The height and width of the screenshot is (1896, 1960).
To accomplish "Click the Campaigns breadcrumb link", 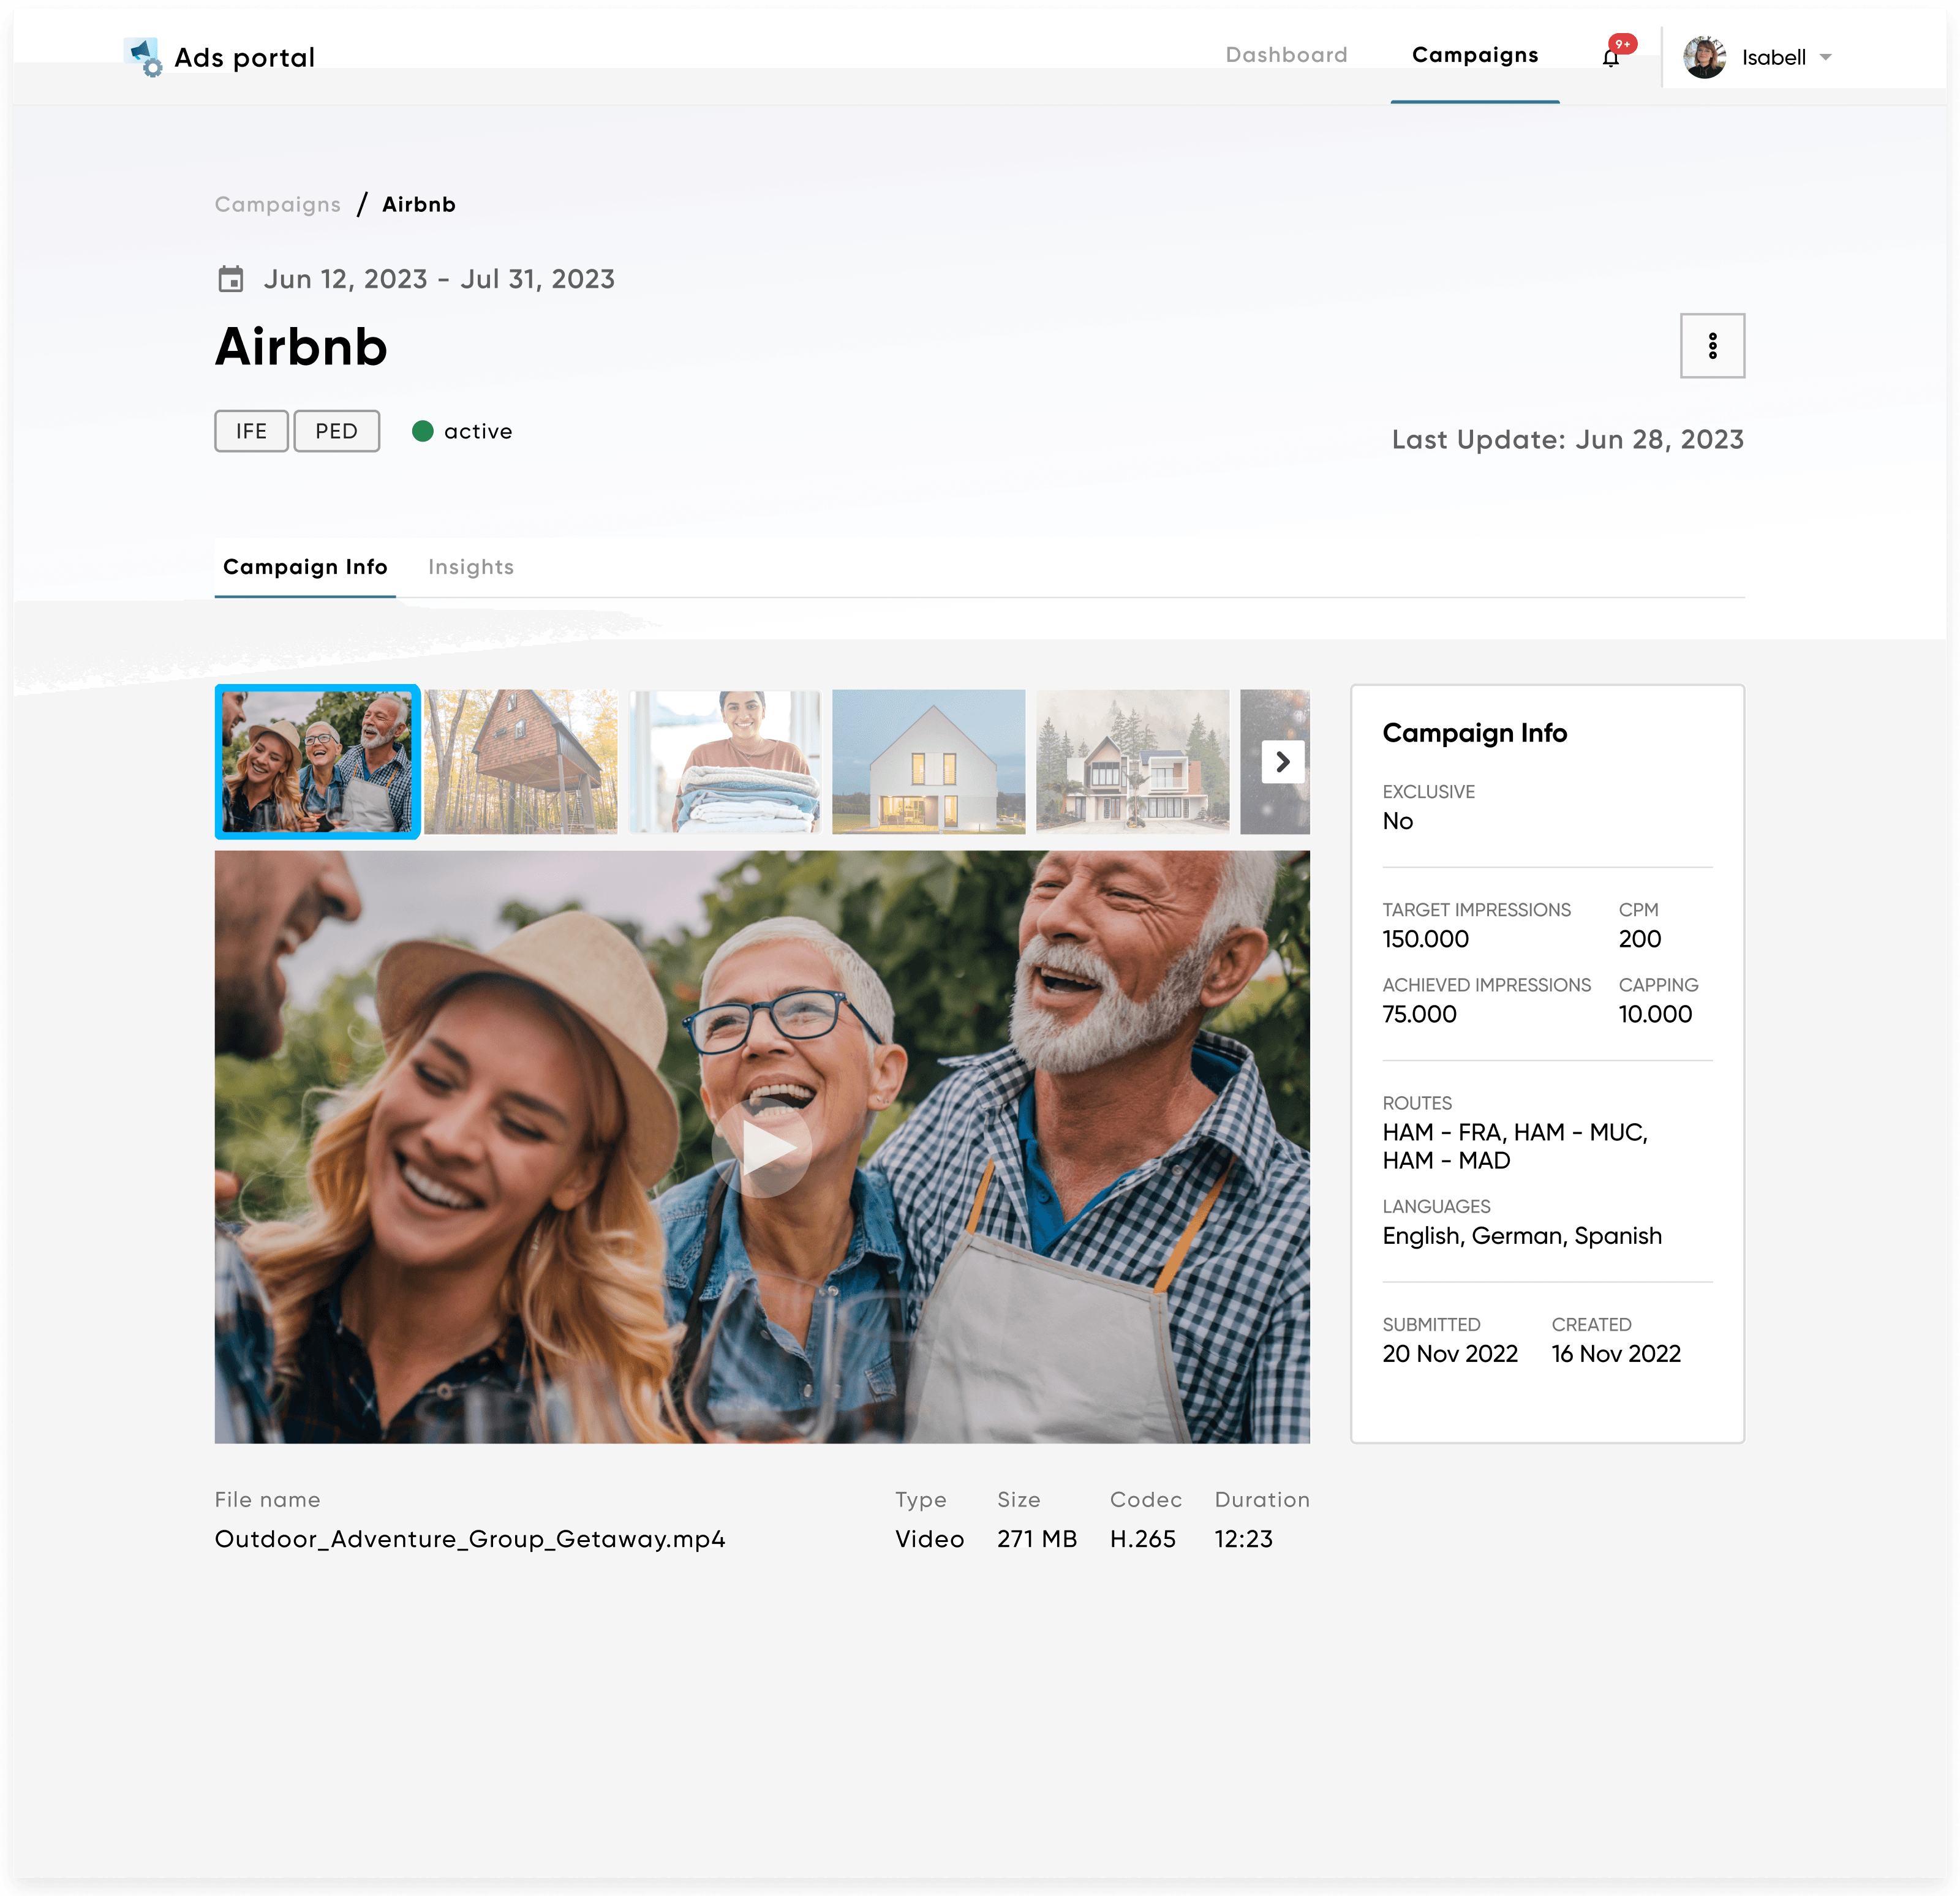I will tap(278, 205).
